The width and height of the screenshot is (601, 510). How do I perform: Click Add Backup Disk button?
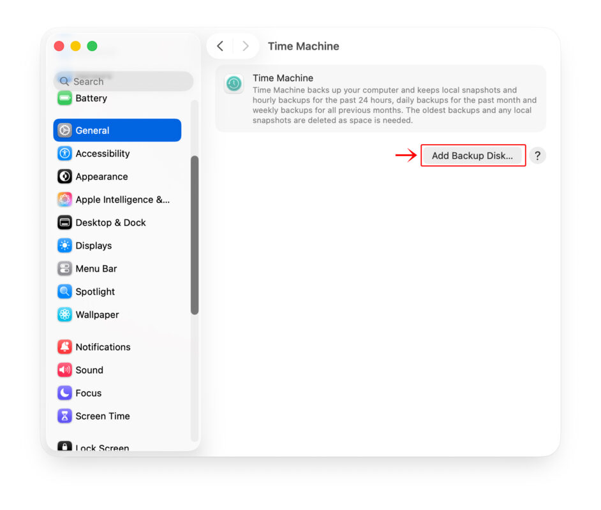pyautogui.click(x=472, y=156)
